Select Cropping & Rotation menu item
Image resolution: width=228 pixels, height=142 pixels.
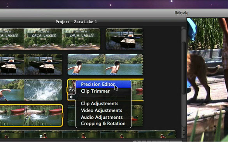tap(103, 124)
